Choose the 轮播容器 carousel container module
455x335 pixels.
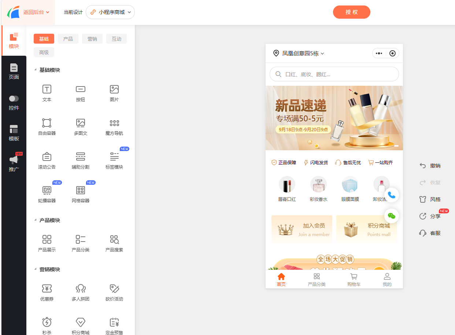coord(47,191)
